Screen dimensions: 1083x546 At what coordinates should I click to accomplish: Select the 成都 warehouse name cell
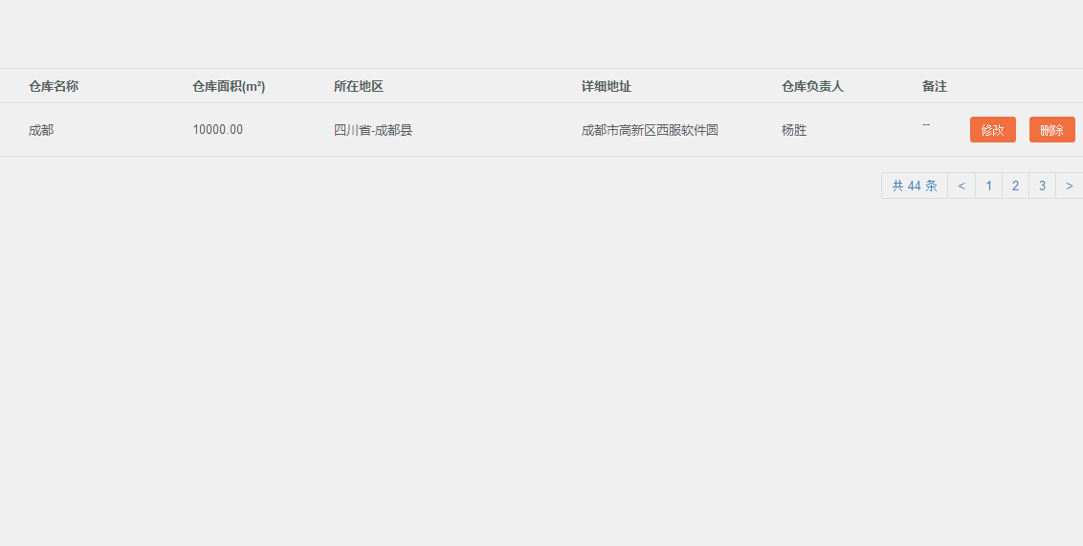[41, 130]
